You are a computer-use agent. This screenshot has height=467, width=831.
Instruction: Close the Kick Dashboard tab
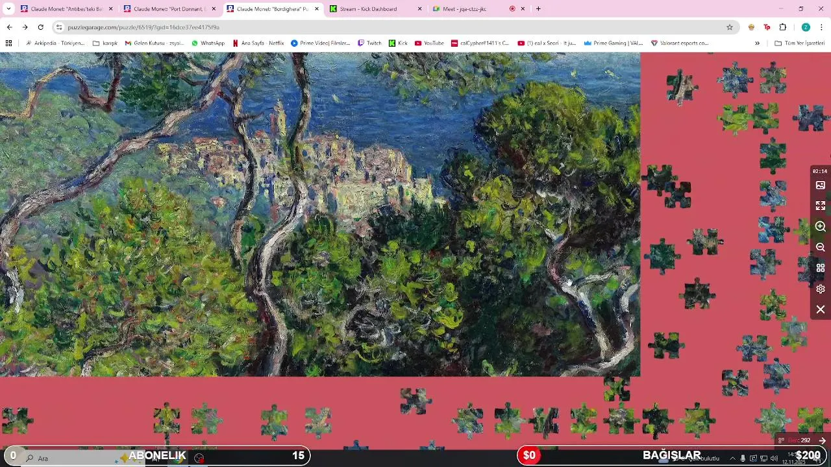click(x=419, y=9)
